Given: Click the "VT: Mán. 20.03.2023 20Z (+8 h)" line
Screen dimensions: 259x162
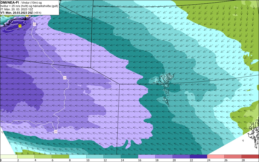Looking at the screenshot, I should (x=21, y=13).
